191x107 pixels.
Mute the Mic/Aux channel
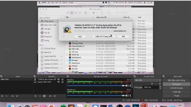pos(127,86)
